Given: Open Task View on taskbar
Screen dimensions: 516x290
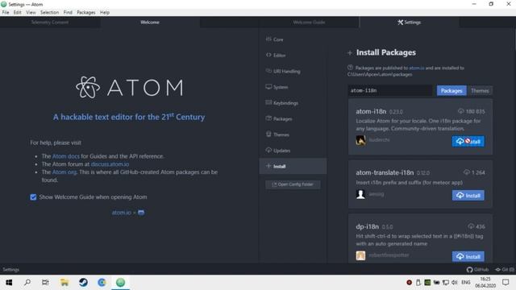Looking at the screenshot, I should click(45, 283).
